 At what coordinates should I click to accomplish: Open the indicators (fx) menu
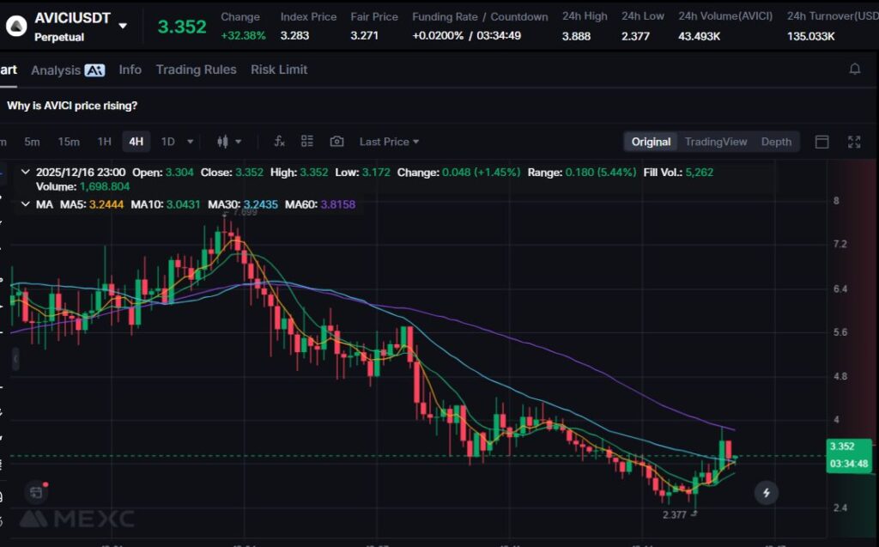279,142
